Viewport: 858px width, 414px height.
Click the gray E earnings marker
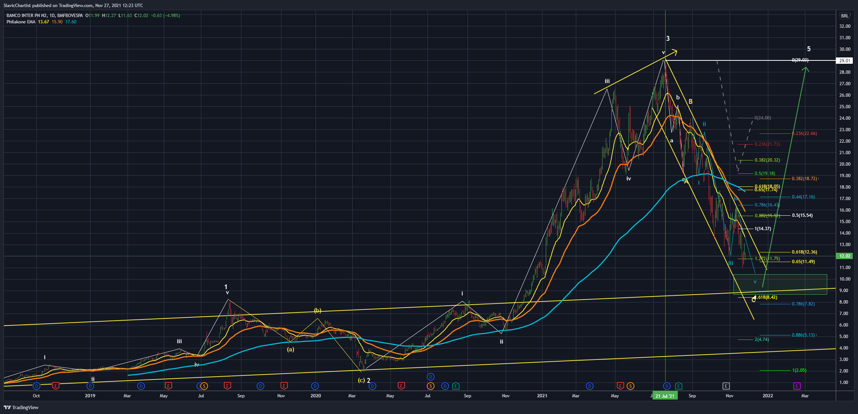pyautogui.click(x=726, y=386)
